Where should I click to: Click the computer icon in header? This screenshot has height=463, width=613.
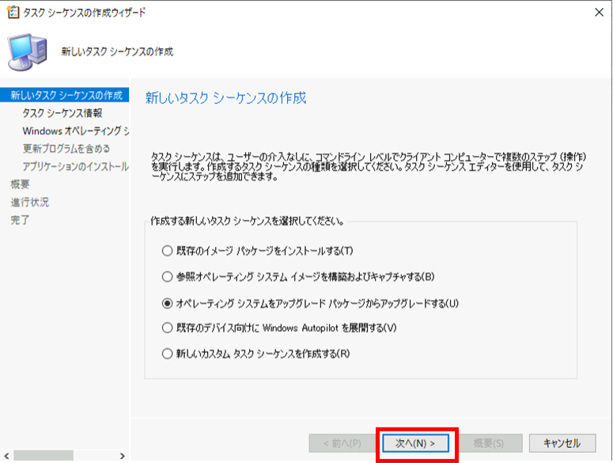pyautogui.click(x=28, y=52)
